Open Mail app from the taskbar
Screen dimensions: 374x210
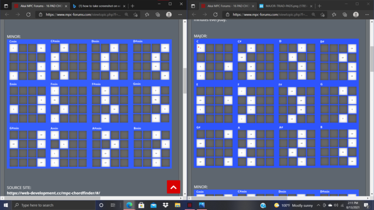(x=153, y=205)
